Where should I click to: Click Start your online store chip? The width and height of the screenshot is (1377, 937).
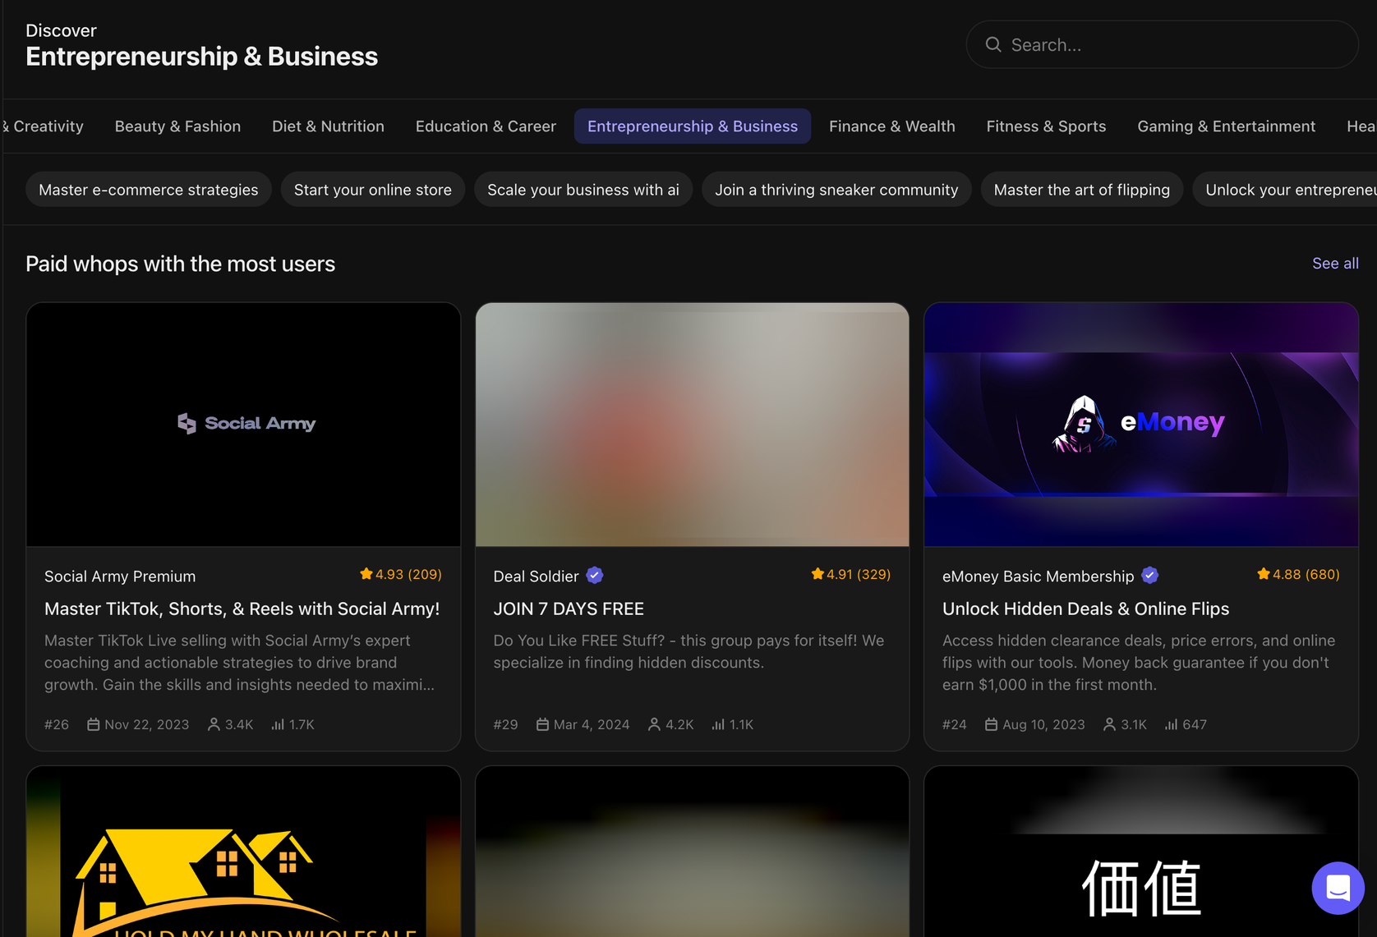[x=373, y=190]
